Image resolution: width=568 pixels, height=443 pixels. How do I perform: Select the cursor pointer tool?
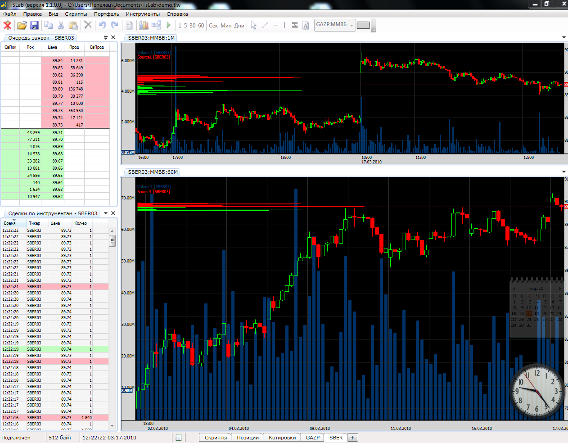point(253,25)
